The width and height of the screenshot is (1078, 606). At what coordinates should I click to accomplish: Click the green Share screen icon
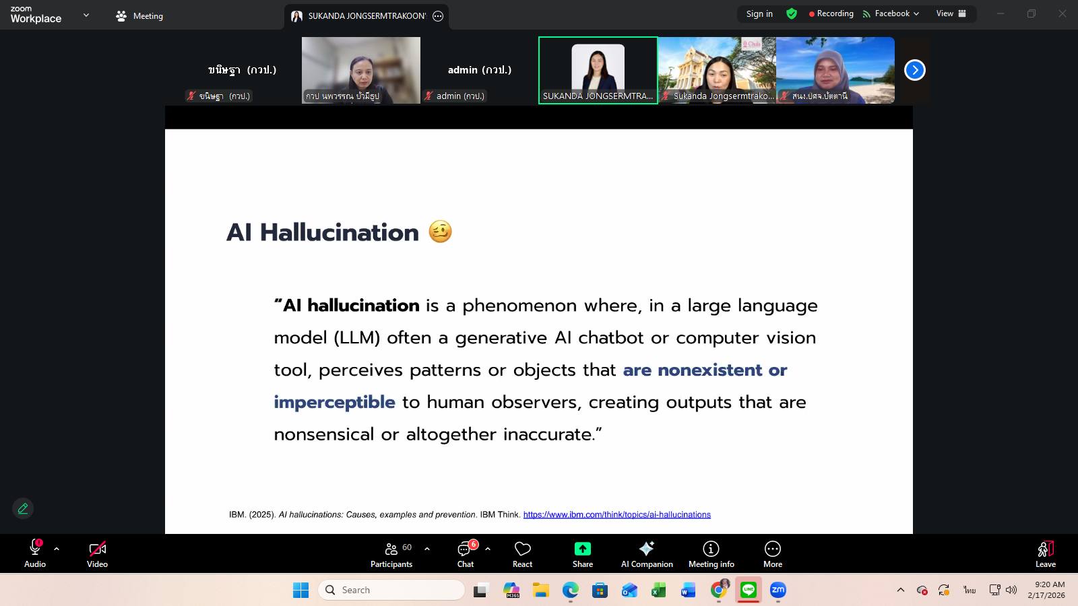[x=582, y=549]
